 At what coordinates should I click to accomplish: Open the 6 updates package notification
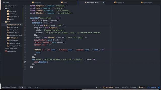(x=152, y=87)
